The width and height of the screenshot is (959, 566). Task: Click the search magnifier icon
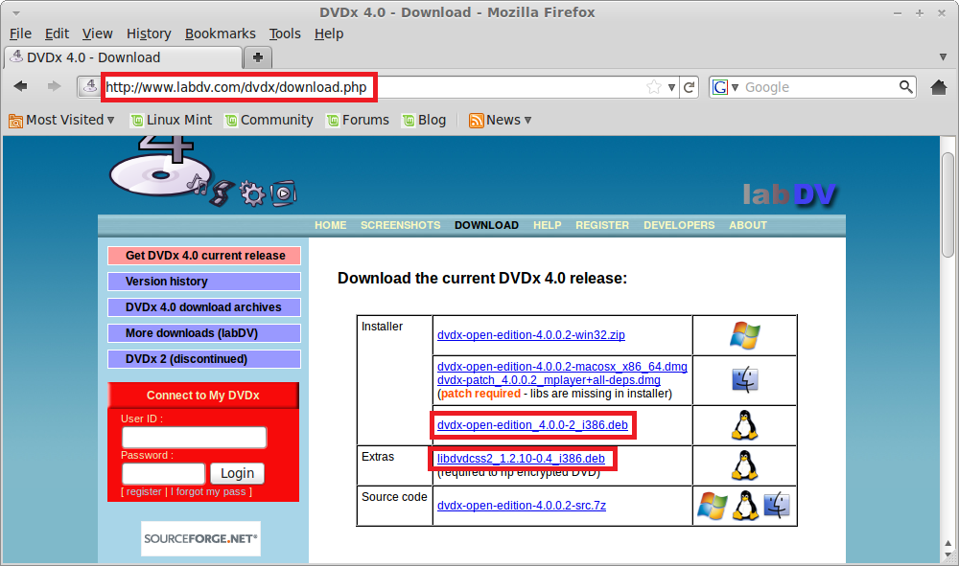tap(906, 87)
